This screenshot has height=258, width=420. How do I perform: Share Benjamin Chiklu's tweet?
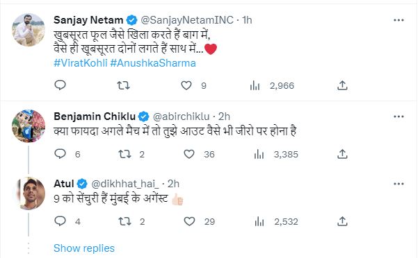(342, 154)
